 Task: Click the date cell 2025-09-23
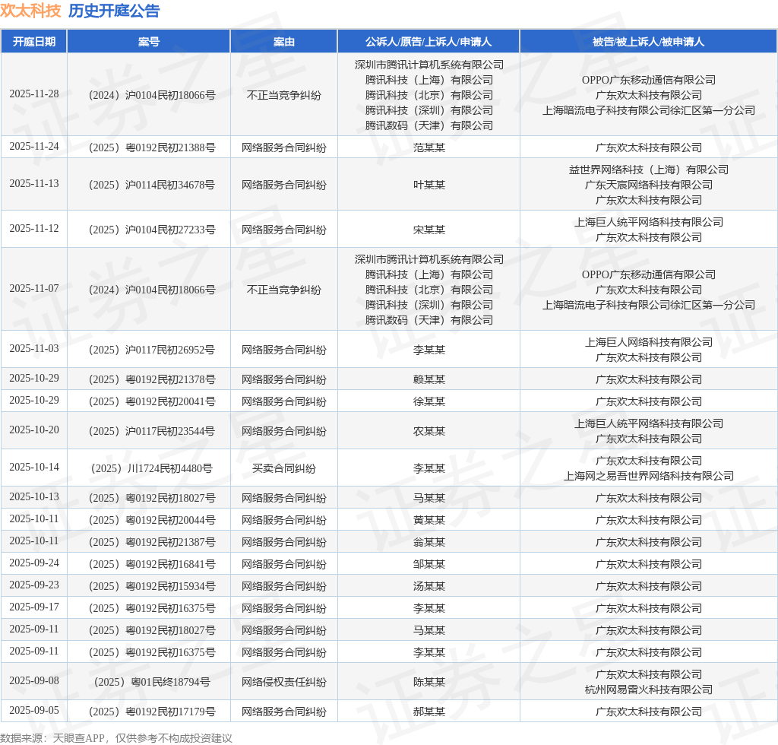(33, 585)
